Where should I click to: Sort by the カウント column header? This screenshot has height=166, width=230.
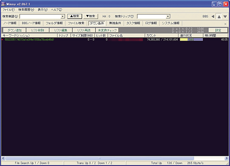pyautogui.click(x=161, y=35)
